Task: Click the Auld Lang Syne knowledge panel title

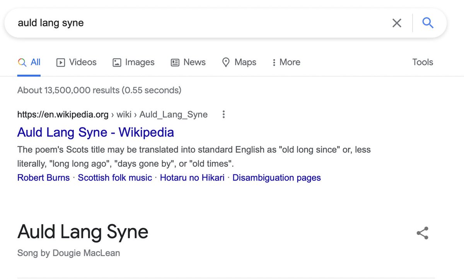Action: click(x=83, y=232)
